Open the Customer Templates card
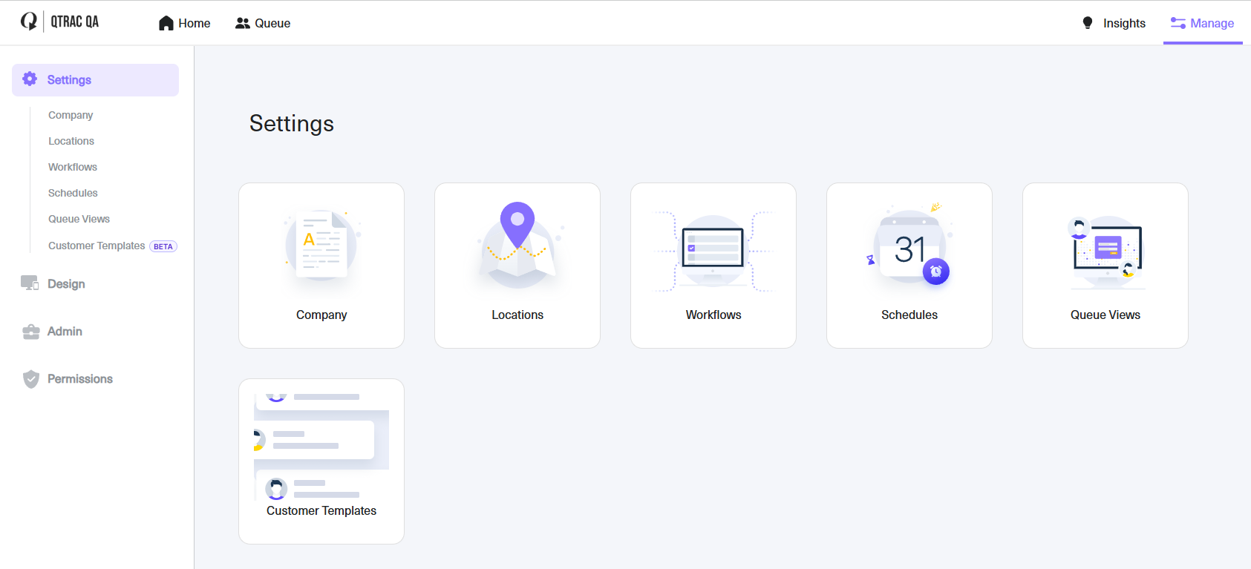The height and width of the screenshot is (569, 1251). click(321, 461)
